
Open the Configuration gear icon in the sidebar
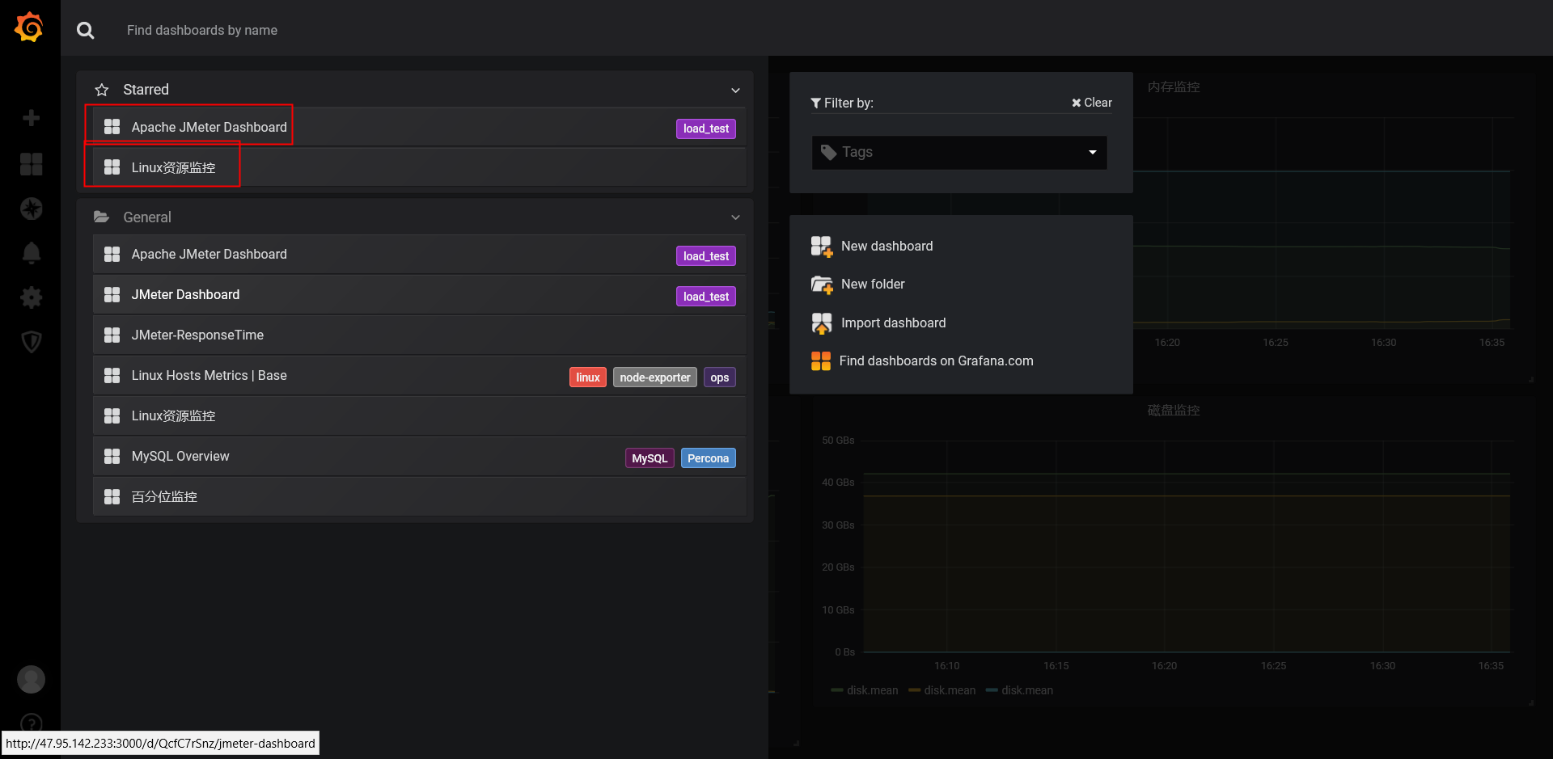click(31, 297)
